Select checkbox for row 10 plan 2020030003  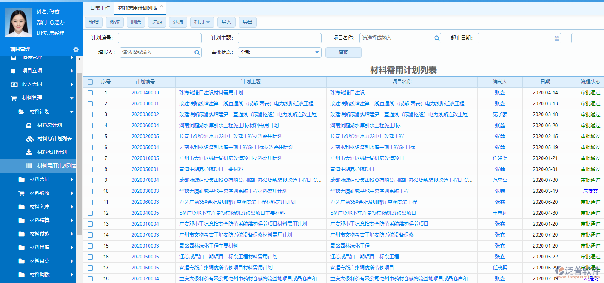(x=90, y=191)
